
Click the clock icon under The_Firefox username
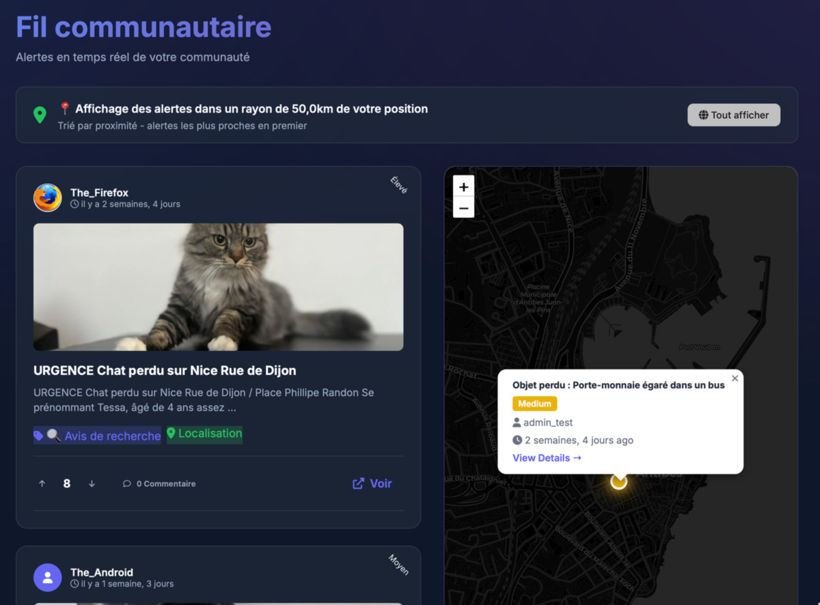(75, 203)
